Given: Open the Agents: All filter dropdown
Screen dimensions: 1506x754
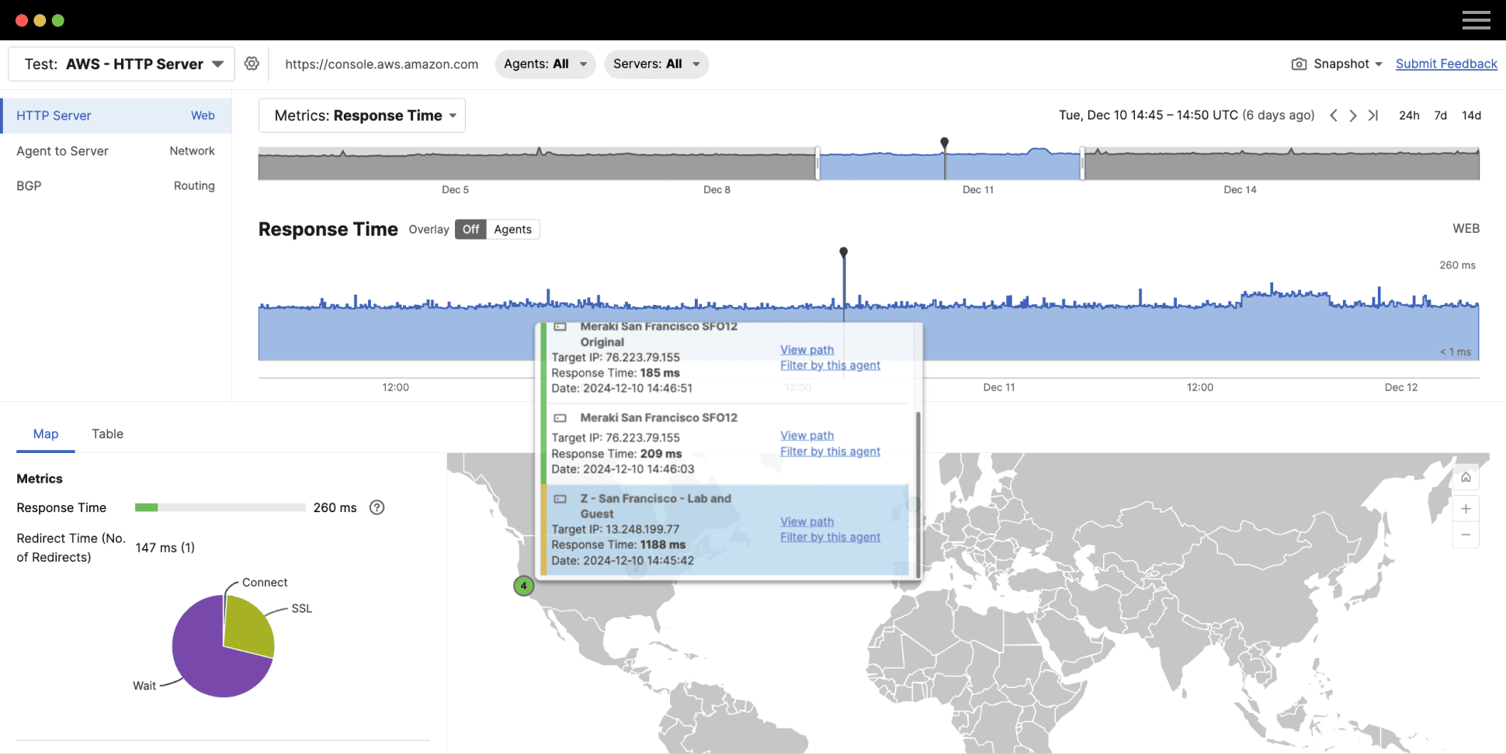Looking at the screenshot, I should (545, 64).
